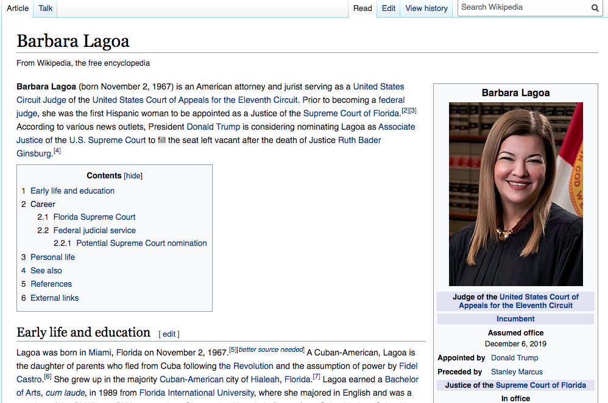Follow the Revolution link
The image size is (608, 403).
(x=246, y=366)
